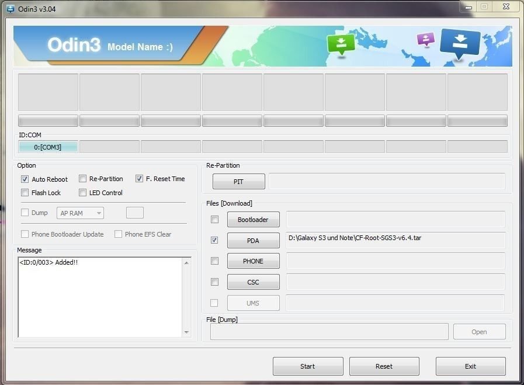Screen dimensions: 524x385
Task: Click the PHONE file path field
Action: [395, 261]
